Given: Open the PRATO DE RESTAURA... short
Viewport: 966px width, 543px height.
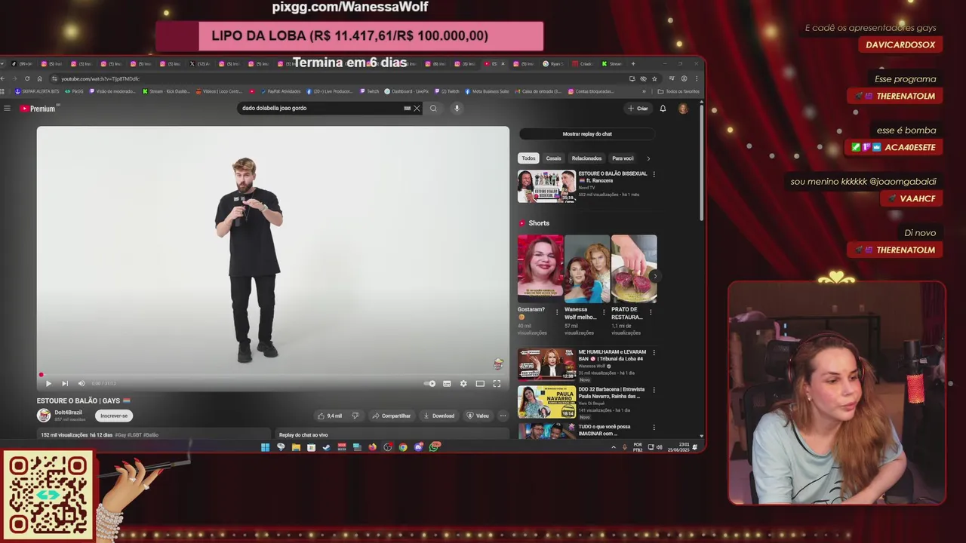Looking at the screenshot, I should [x=634, y=269].
